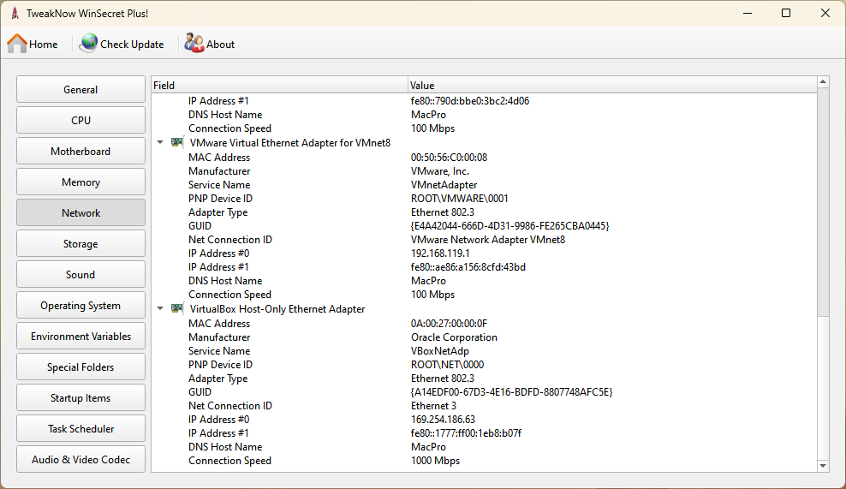Open the Special Folders section
This screenshot has width=846, height=489.
(x=81, y=367)
